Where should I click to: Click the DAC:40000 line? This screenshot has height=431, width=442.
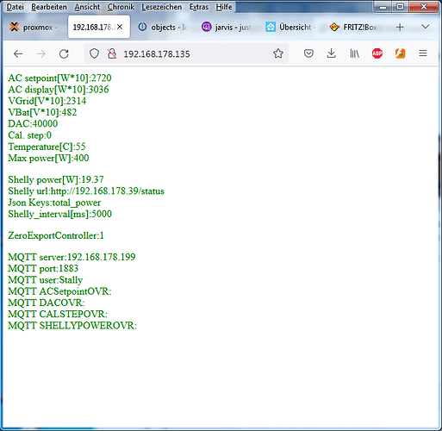click(33, 123)
